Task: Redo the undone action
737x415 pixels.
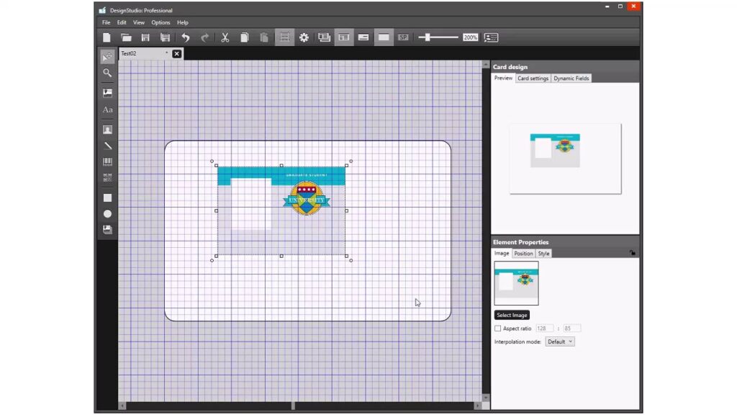Action: 204,37
